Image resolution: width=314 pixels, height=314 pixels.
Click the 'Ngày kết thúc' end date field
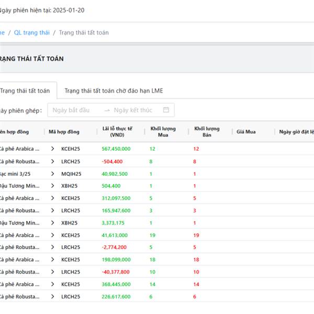click(x=133, y=110)
